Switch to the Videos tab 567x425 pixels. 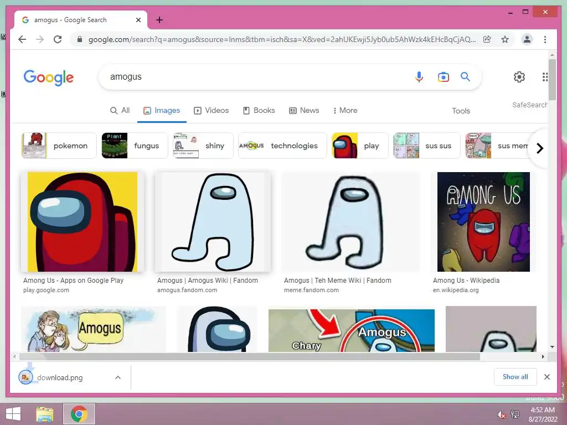(x=211, y=111)
